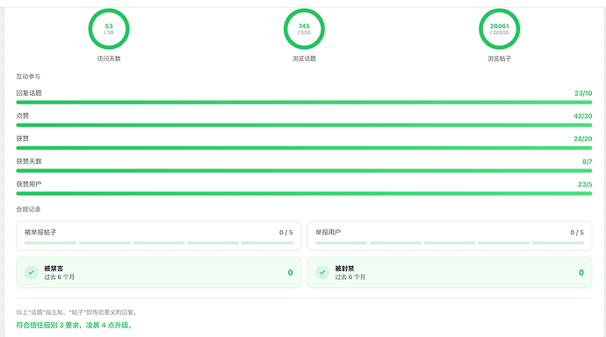Click the 回复话题 progress bar
This screenshot has height=337, width=606.
pyautogui.click(x=304, y=103)
